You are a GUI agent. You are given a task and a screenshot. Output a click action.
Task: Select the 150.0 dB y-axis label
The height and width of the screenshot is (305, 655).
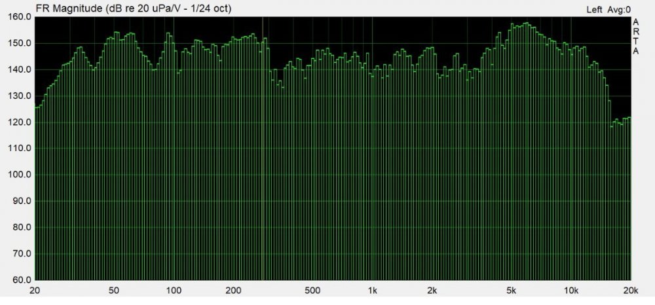(x=20, y=43)
